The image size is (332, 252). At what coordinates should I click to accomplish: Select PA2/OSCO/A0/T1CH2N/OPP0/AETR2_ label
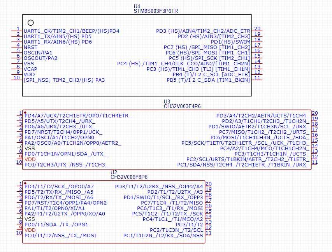pos(73,143)
